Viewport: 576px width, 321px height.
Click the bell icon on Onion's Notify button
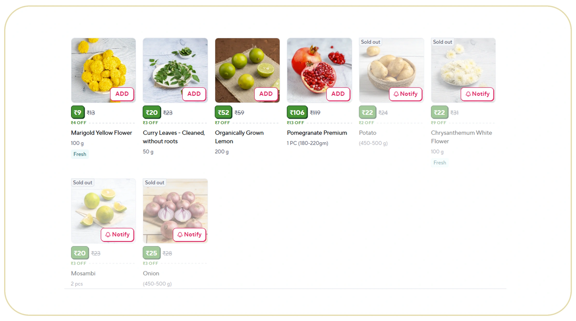coord(180,235)
